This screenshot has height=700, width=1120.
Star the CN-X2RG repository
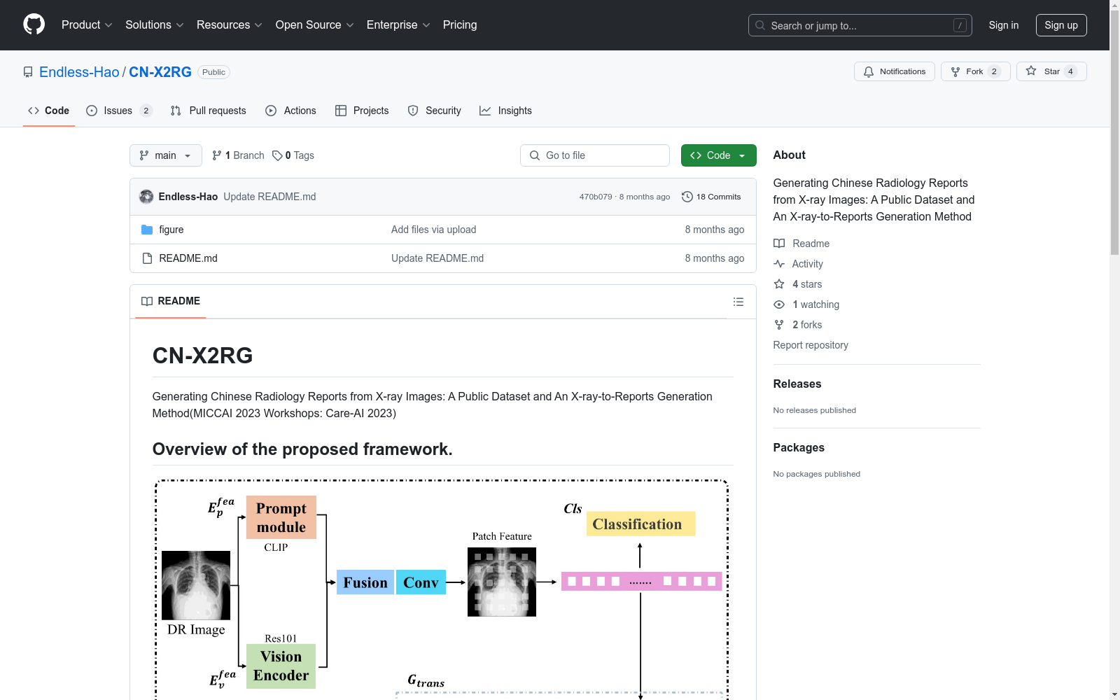click(1051, 71)
